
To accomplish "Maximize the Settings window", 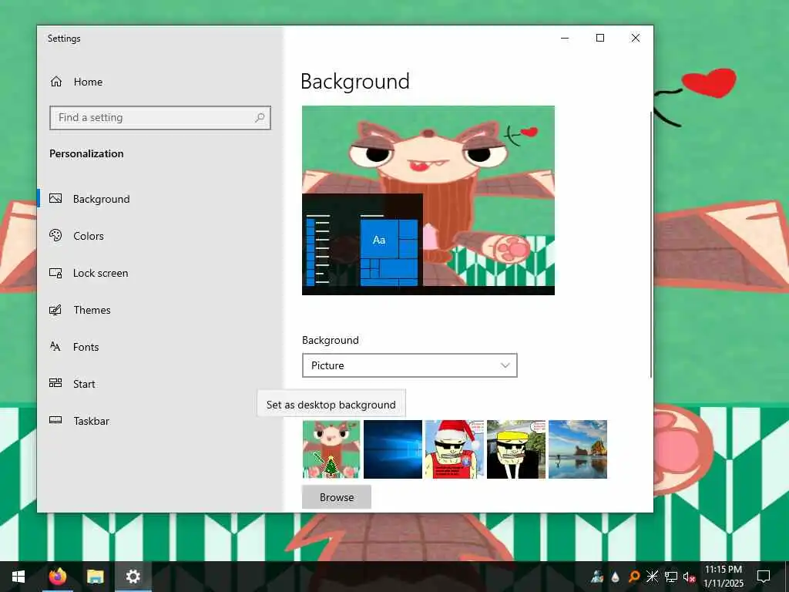I will [599, 39].
